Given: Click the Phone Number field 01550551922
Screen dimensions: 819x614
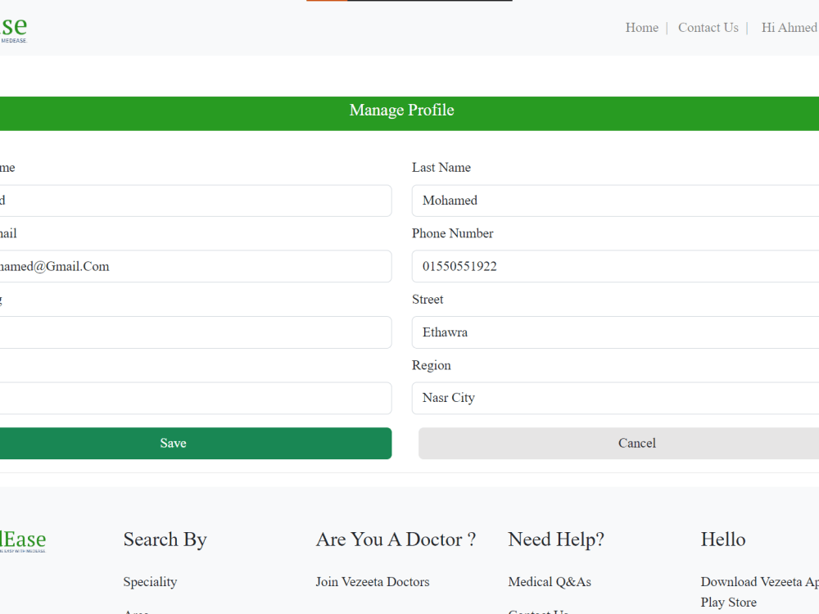Looking at the screenshot, I should pos(615,266).
